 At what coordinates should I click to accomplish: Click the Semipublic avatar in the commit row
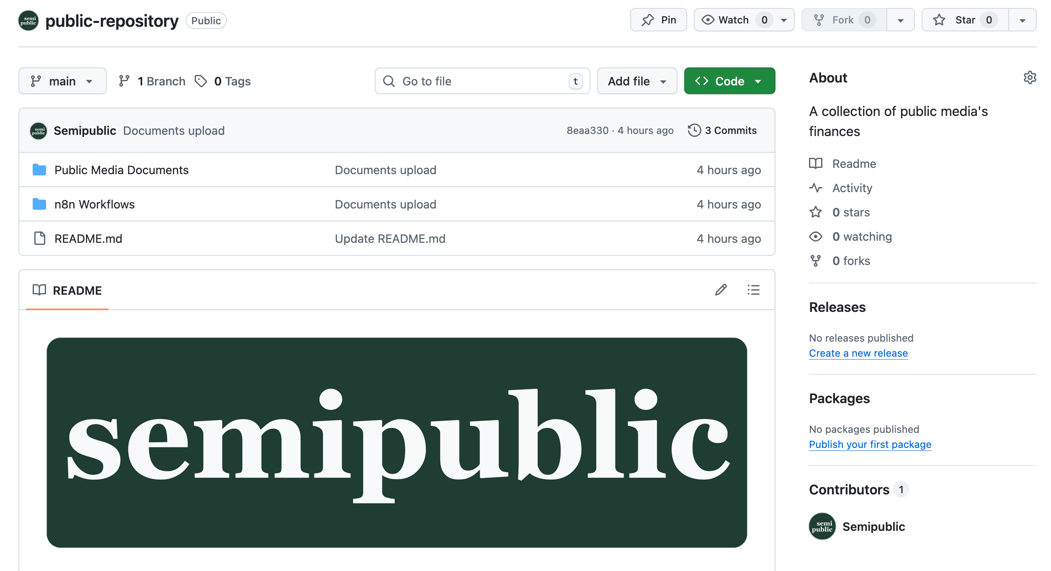(x=39, y=131)
